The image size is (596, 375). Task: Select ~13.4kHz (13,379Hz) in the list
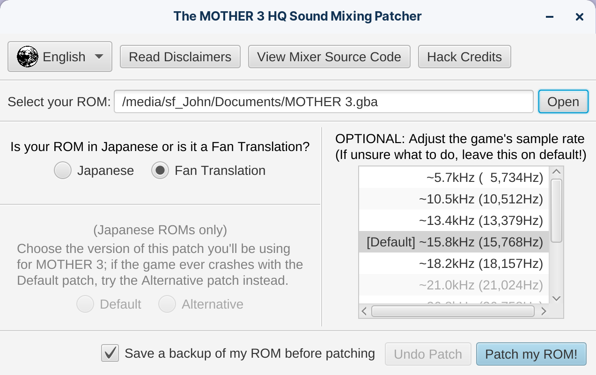tap(454, 220)
